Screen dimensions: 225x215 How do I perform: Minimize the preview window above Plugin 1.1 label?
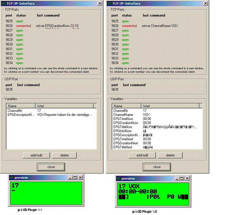point(70,178)
